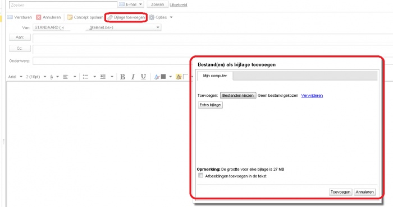The width and height of the screenshot is (393, 207).
Task: Click the Zoeken search button
Action: [x=157, y=4]
